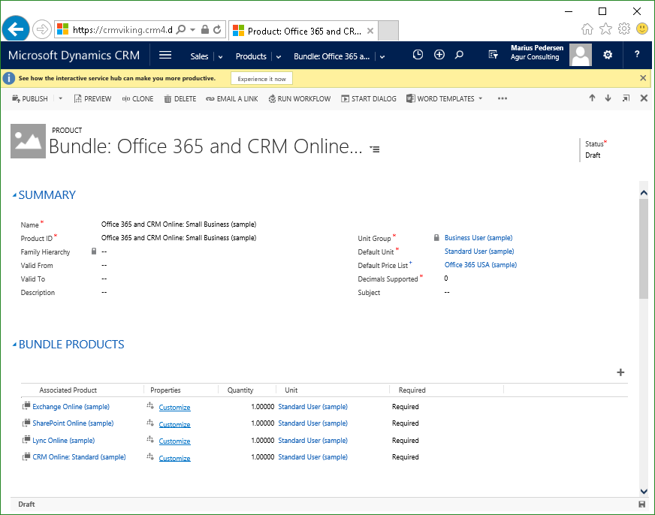Open Products navigation item
The width and height of the screenshot is (655, 515).
pos(251,56)
